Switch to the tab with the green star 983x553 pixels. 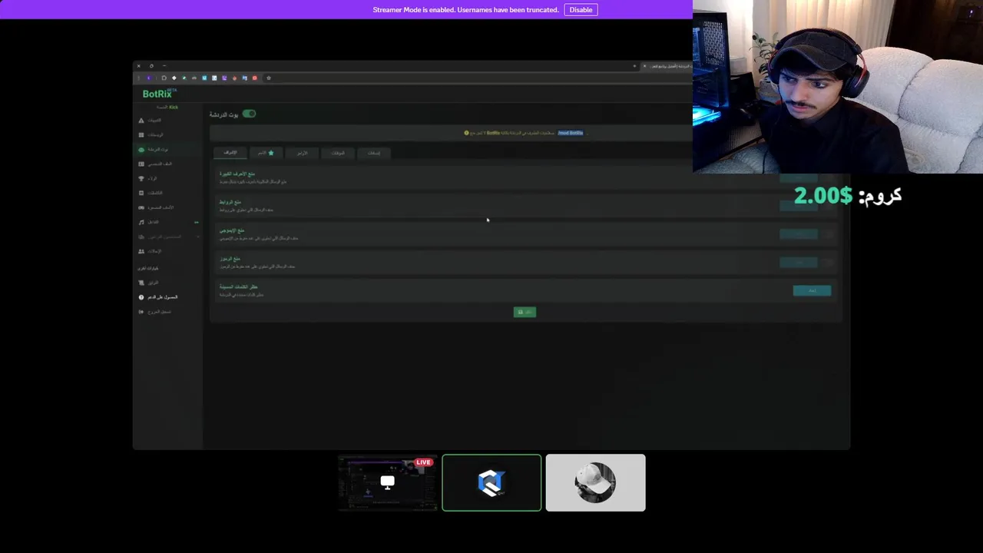[266, 153]
